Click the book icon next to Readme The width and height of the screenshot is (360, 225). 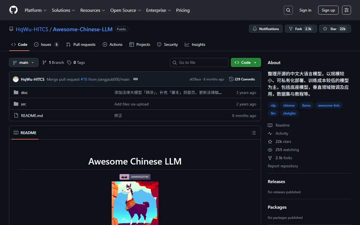click(x=270, y=125)
